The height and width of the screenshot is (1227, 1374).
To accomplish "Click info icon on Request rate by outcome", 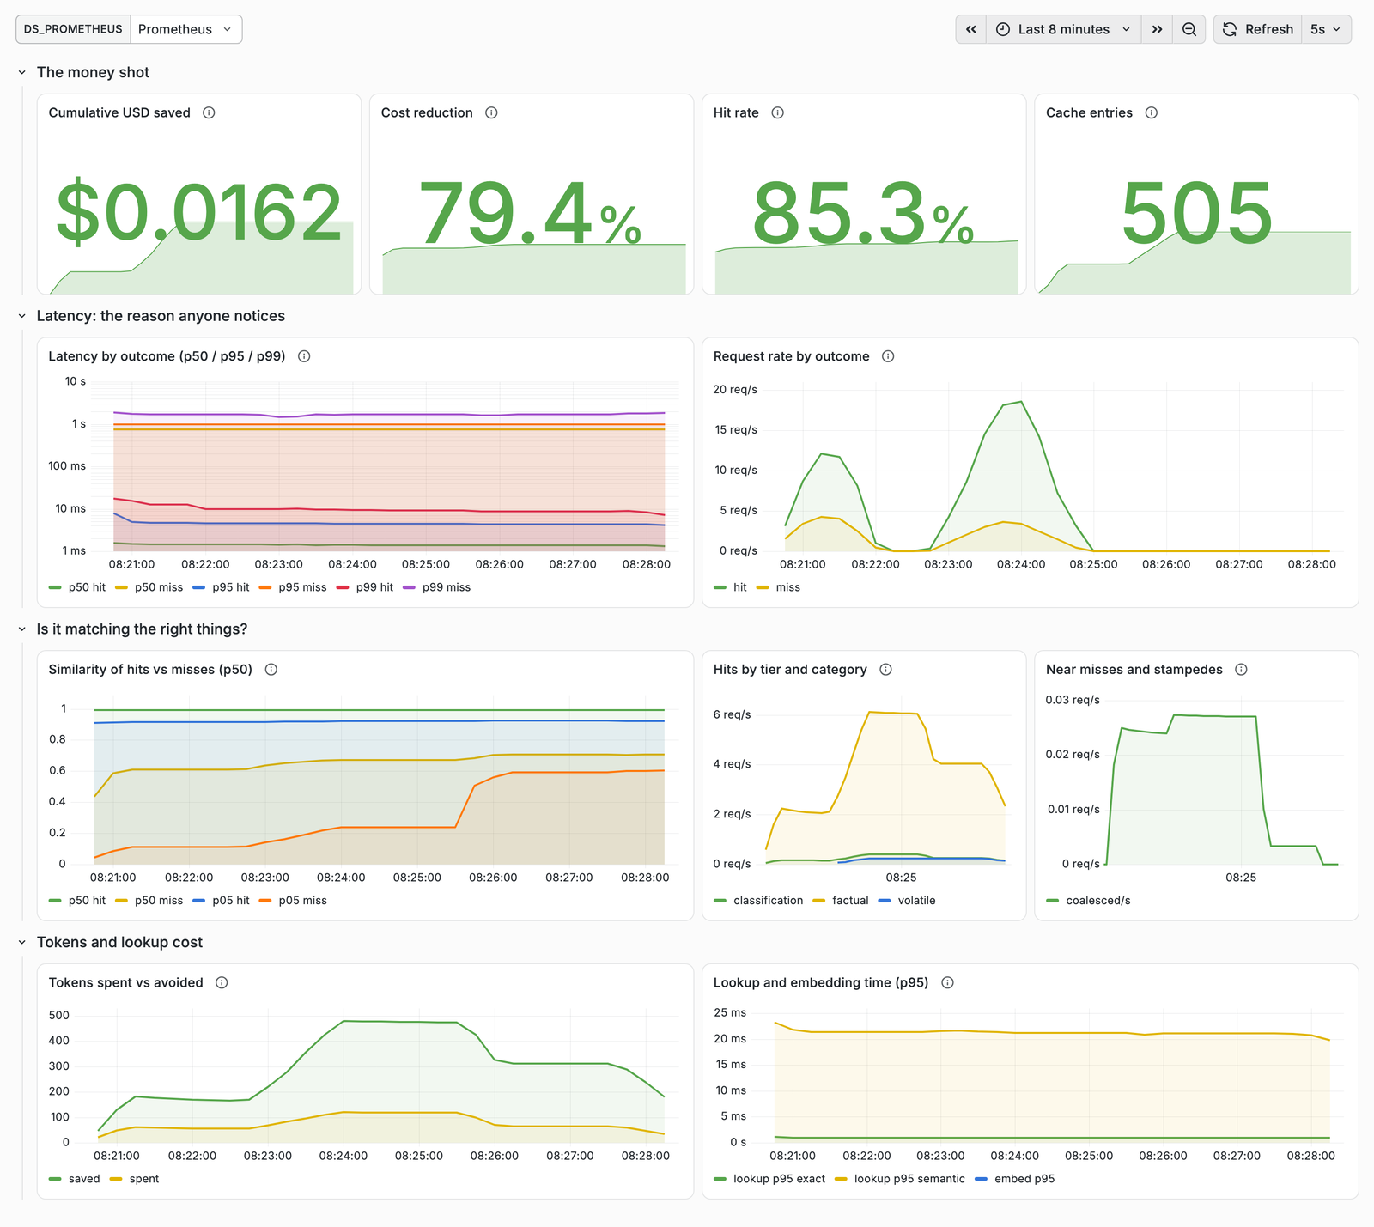I will pos(888,356).
